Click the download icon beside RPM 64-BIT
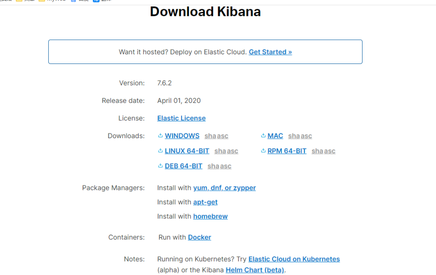436x275 pixels. click(x=263, y=151)
